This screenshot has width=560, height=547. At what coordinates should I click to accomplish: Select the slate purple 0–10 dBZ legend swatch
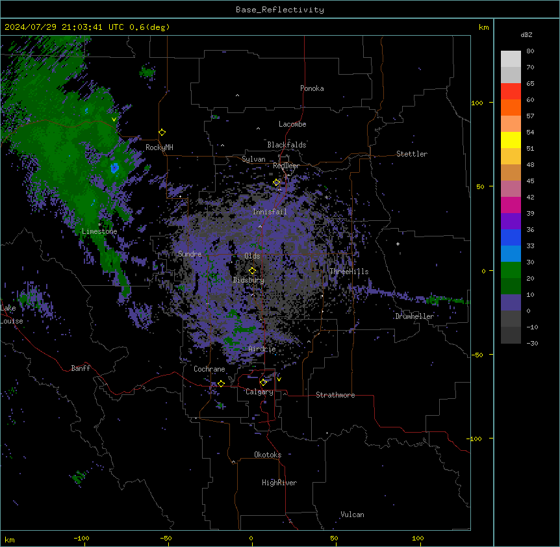pos(511,303)
